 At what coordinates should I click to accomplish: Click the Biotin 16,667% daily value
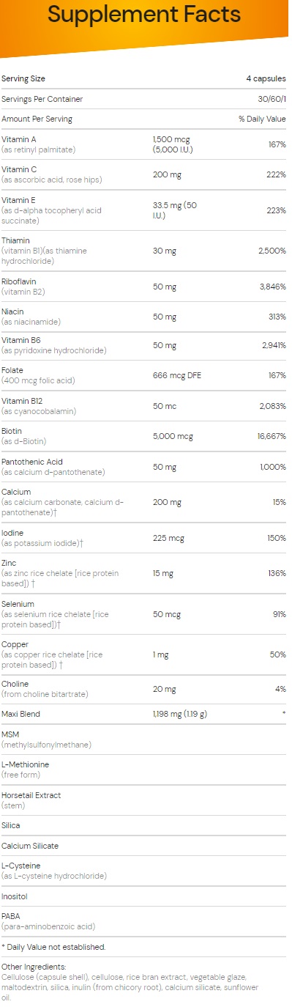click(x=272, y=435)
